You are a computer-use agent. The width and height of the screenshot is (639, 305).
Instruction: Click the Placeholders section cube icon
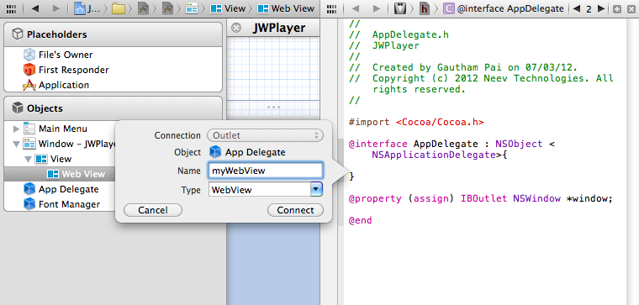point(17,34)
